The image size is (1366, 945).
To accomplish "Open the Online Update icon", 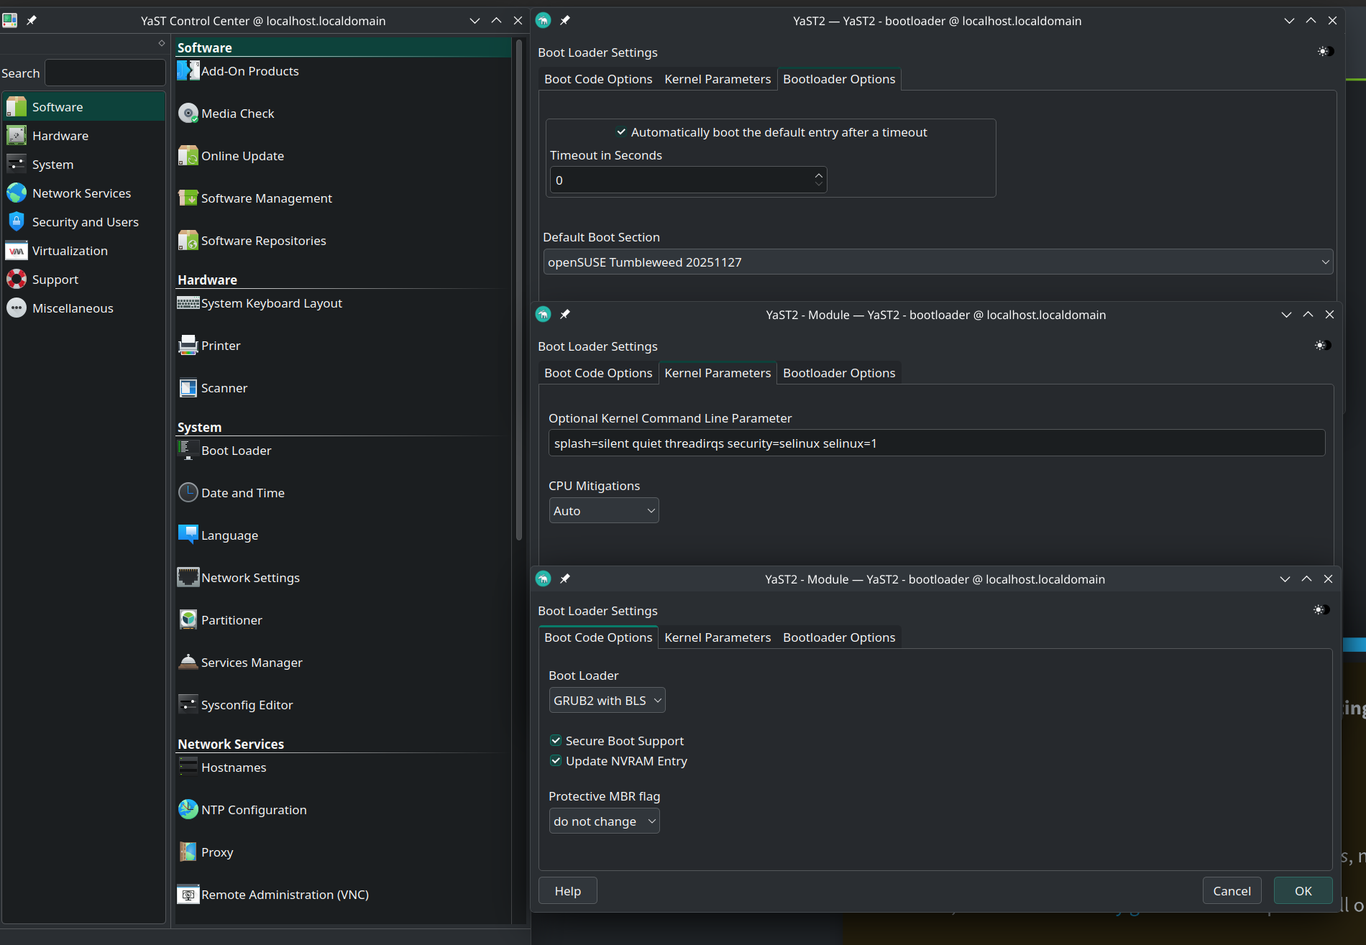I will (x=188, y=156).
